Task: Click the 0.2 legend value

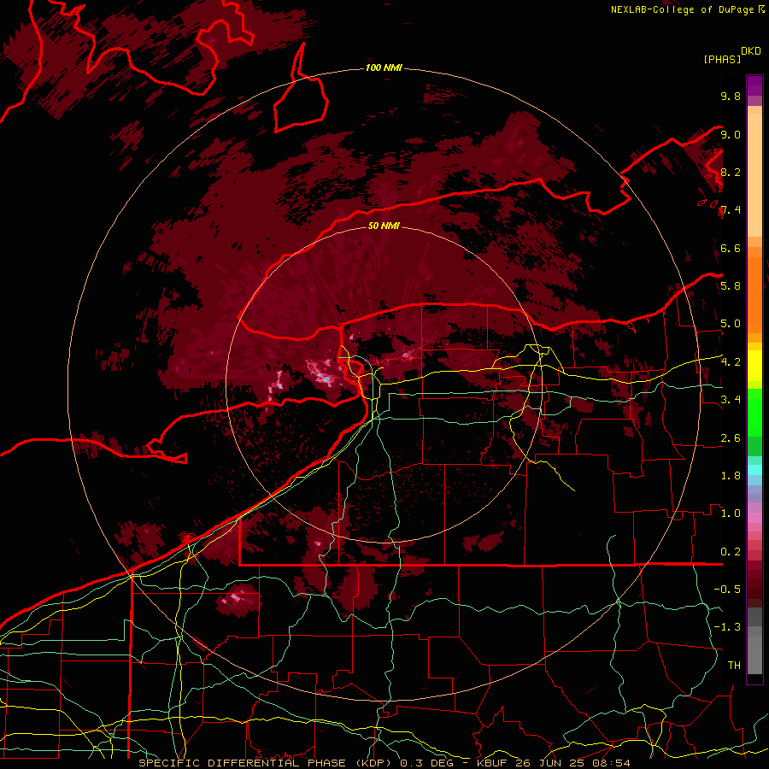Action: tap(731, 551)
